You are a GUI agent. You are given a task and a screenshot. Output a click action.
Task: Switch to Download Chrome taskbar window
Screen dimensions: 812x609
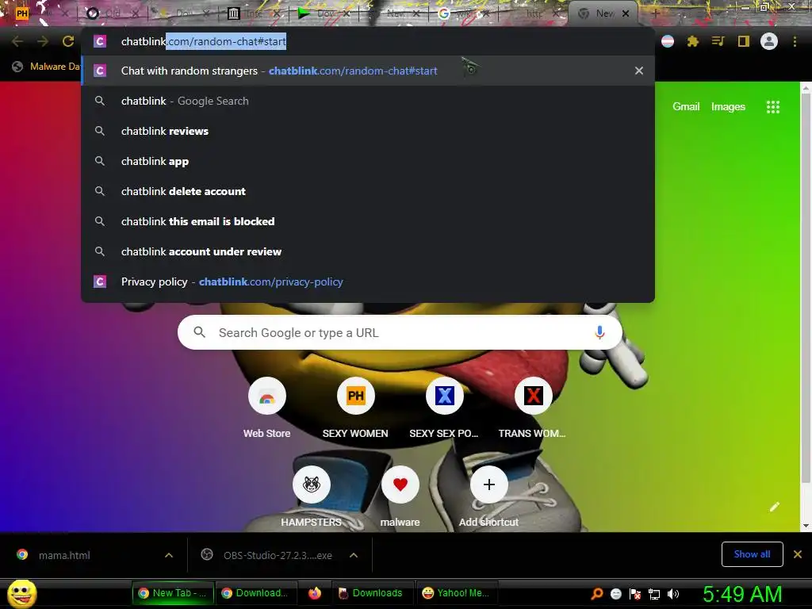(255, 593)
